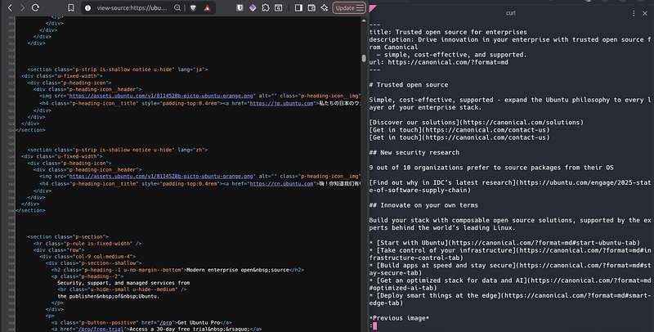Select the curl tab title
The width and height of the screenshot is (654, 332).
point(510,13)
